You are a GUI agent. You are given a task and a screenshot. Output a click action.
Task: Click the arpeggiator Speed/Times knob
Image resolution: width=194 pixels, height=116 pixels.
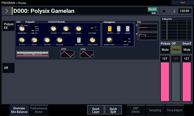(x=110, y=40)
